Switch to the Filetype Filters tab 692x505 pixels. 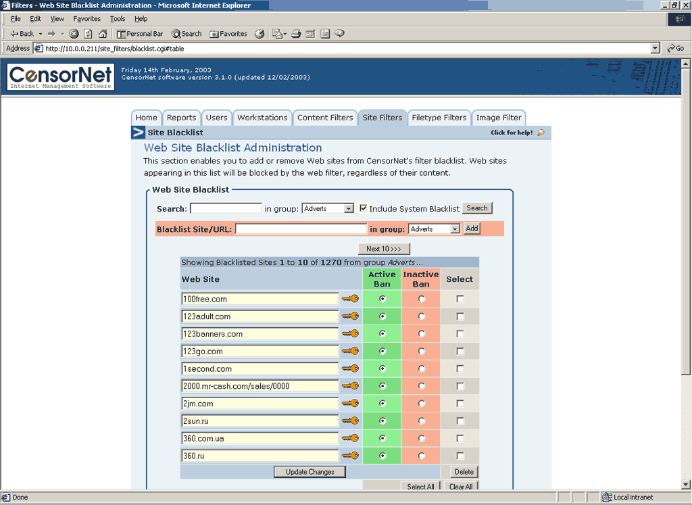pyautogui.click(x=439, y=118)
